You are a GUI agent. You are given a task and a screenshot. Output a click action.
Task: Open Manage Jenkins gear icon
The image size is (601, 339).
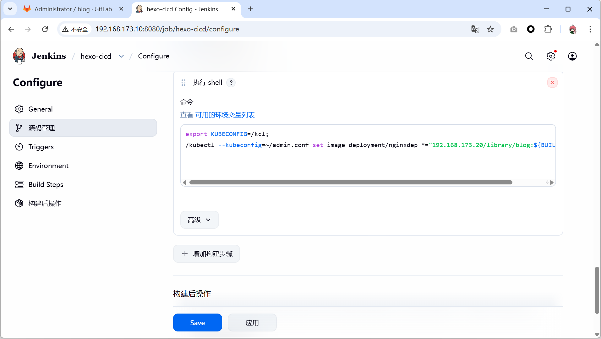(550, 56)
